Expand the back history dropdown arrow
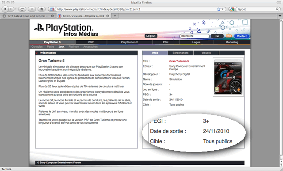 tap(15, 9)
